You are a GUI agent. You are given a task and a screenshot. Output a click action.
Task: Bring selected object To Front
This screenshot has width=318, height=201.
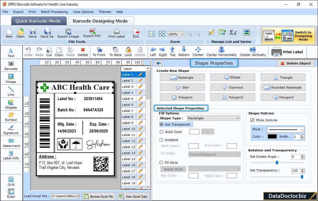[99, 52]
